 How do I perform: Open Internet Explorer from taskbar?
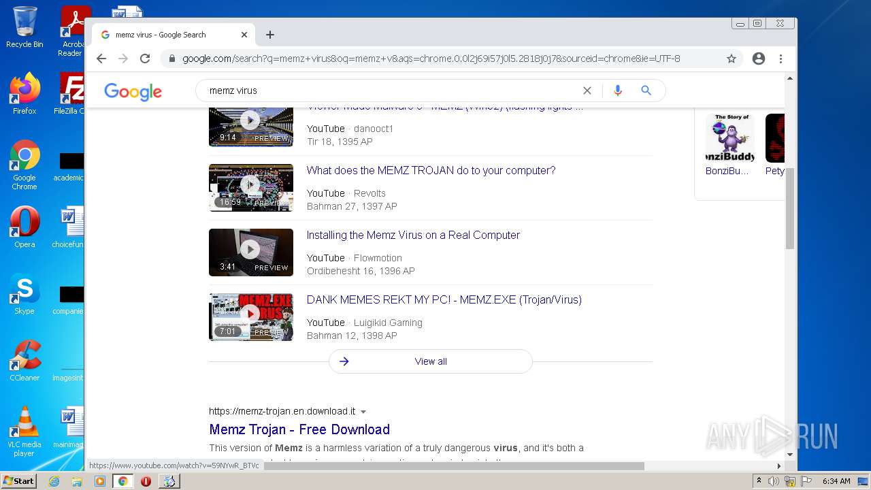(54, 481)
